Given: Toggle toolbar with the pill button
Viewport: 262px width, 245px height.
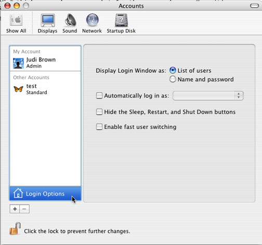Looking at the screenshot, I should point(254,6).
